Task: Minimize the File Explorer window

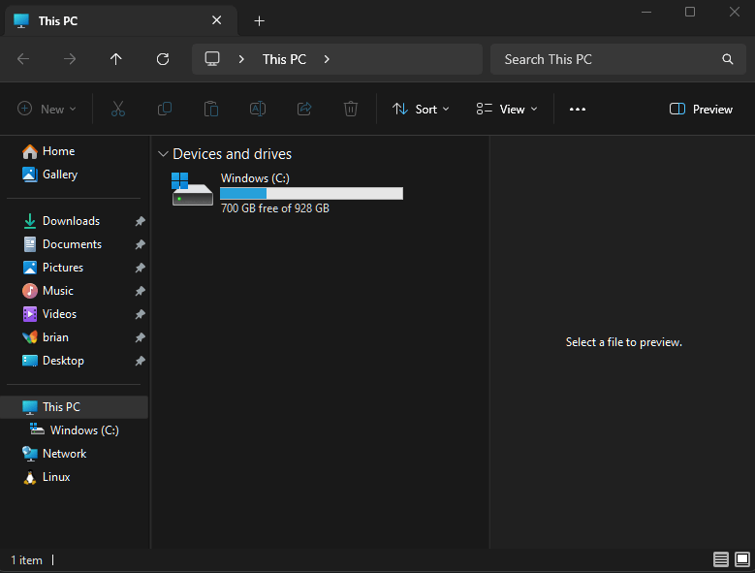Action: (x=646, y=12)
